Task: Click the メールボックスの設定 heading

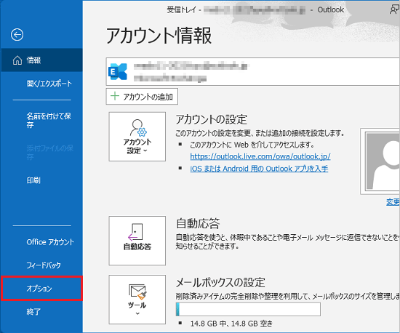Action: coord(220,282)
